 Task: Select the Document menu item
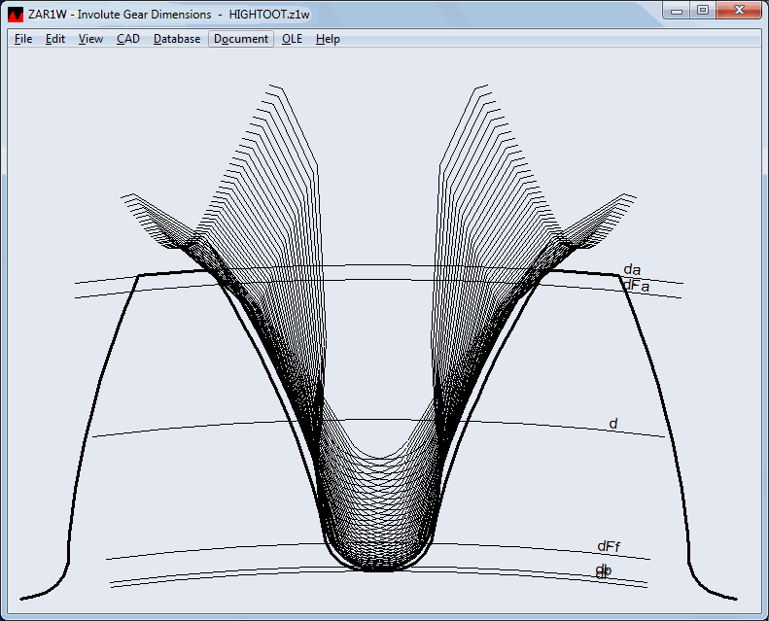coord(241,39)
